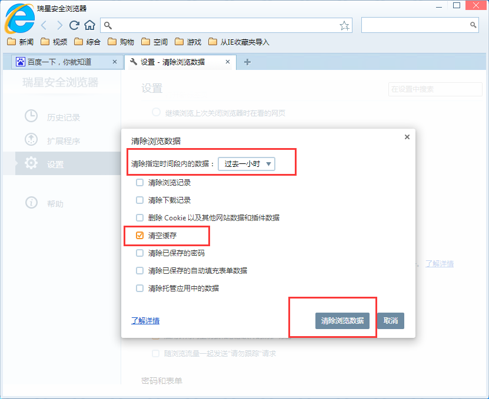Check 删除 Cookie 以及其他网站数据和插件数据

(139, 217)
